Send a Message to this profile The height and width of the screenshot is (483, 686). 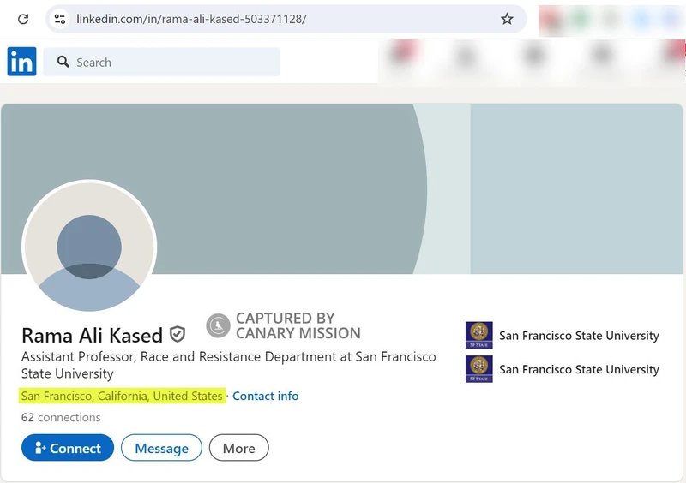point(161,448)
